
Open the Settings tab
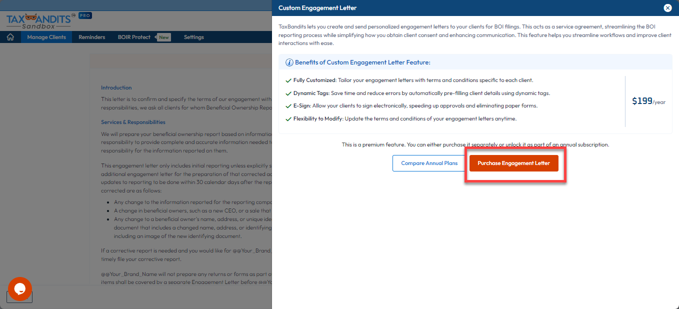(194, 37)
